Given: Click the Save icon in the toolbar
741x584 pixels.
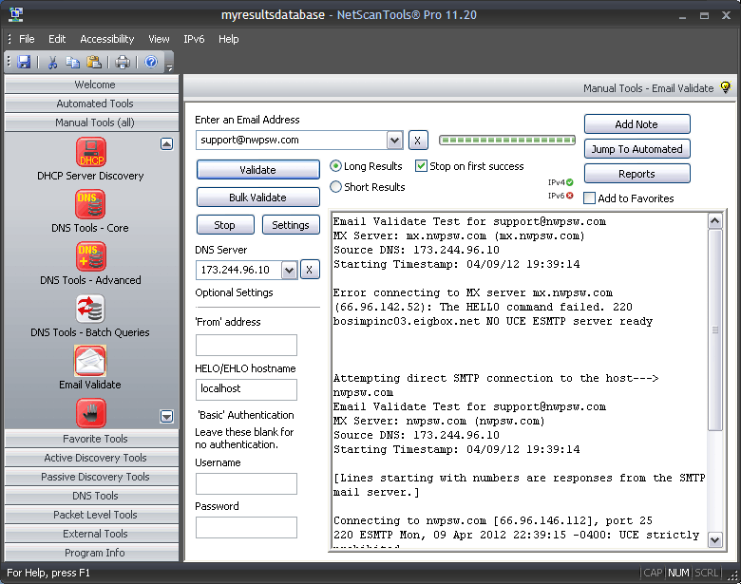Looking at the screenshot, I should click(24, 62).
